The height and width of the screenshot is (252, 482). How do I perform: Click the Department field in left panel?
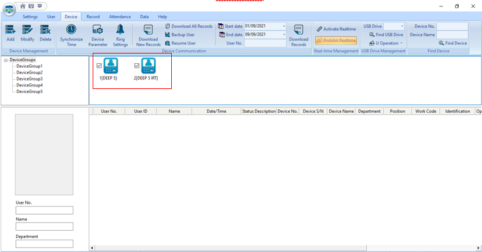44,244
